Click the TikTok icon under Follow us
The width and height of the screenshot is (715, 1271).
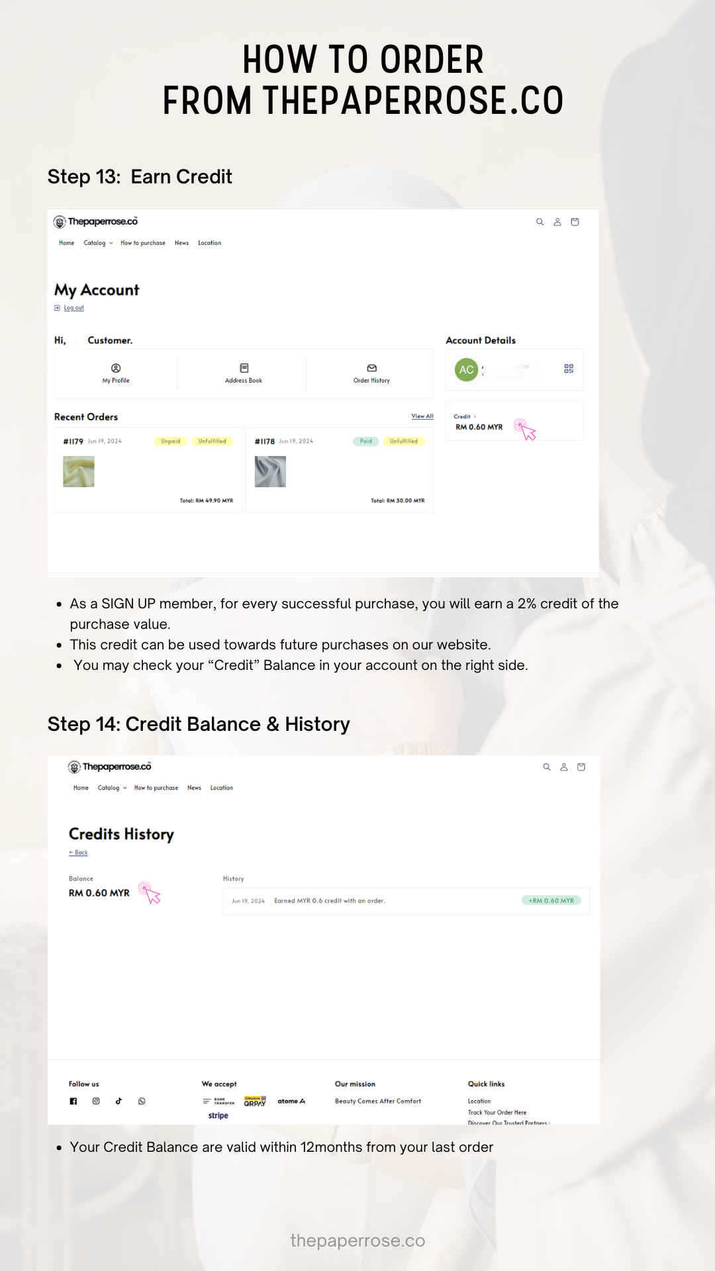point(119,1101)
